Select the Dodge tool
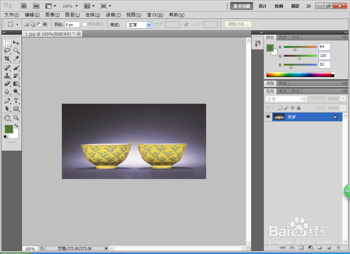Screen dimensions: 350x254 click(16, 91)
